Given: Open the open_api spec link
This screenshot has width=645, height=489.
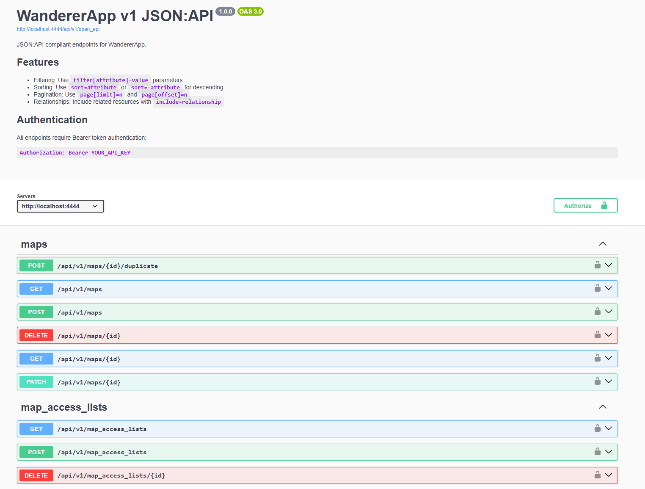Looking at the screenshot, I should (58, 29).
